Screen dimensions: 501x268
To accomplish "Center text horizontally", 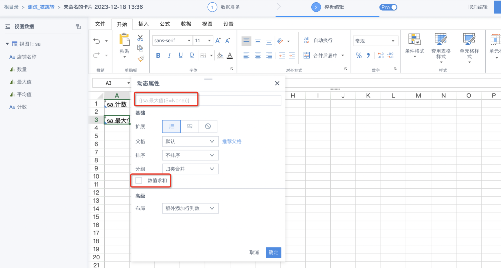I will tap(258, 56).
